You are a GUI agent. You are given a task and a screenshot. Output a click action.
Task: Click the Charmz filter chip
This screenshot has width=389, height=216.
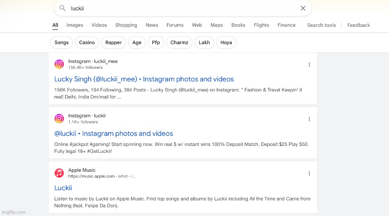[x=179, y=42]
